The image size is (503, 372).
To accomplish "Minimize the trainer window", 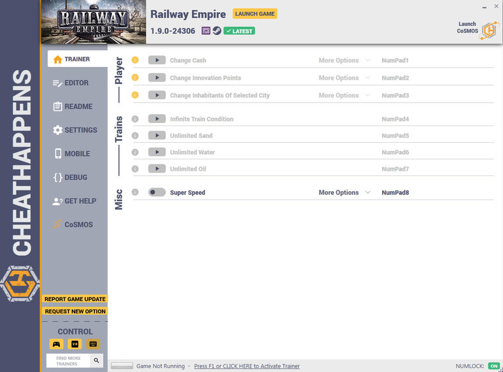I will 484,7.
